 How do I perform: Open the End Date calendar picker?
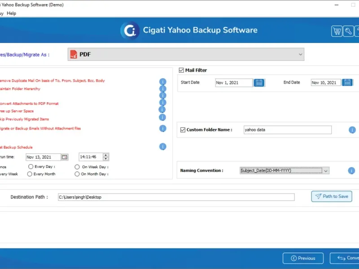tap(347, 82)
